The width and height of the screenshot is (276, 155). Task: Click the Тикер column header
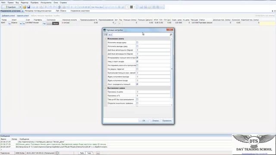pos(4,20)
